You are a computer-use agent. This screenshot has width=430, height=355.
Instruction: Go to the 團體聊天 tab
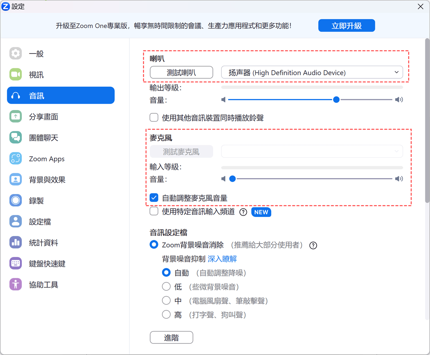(61, 138)
